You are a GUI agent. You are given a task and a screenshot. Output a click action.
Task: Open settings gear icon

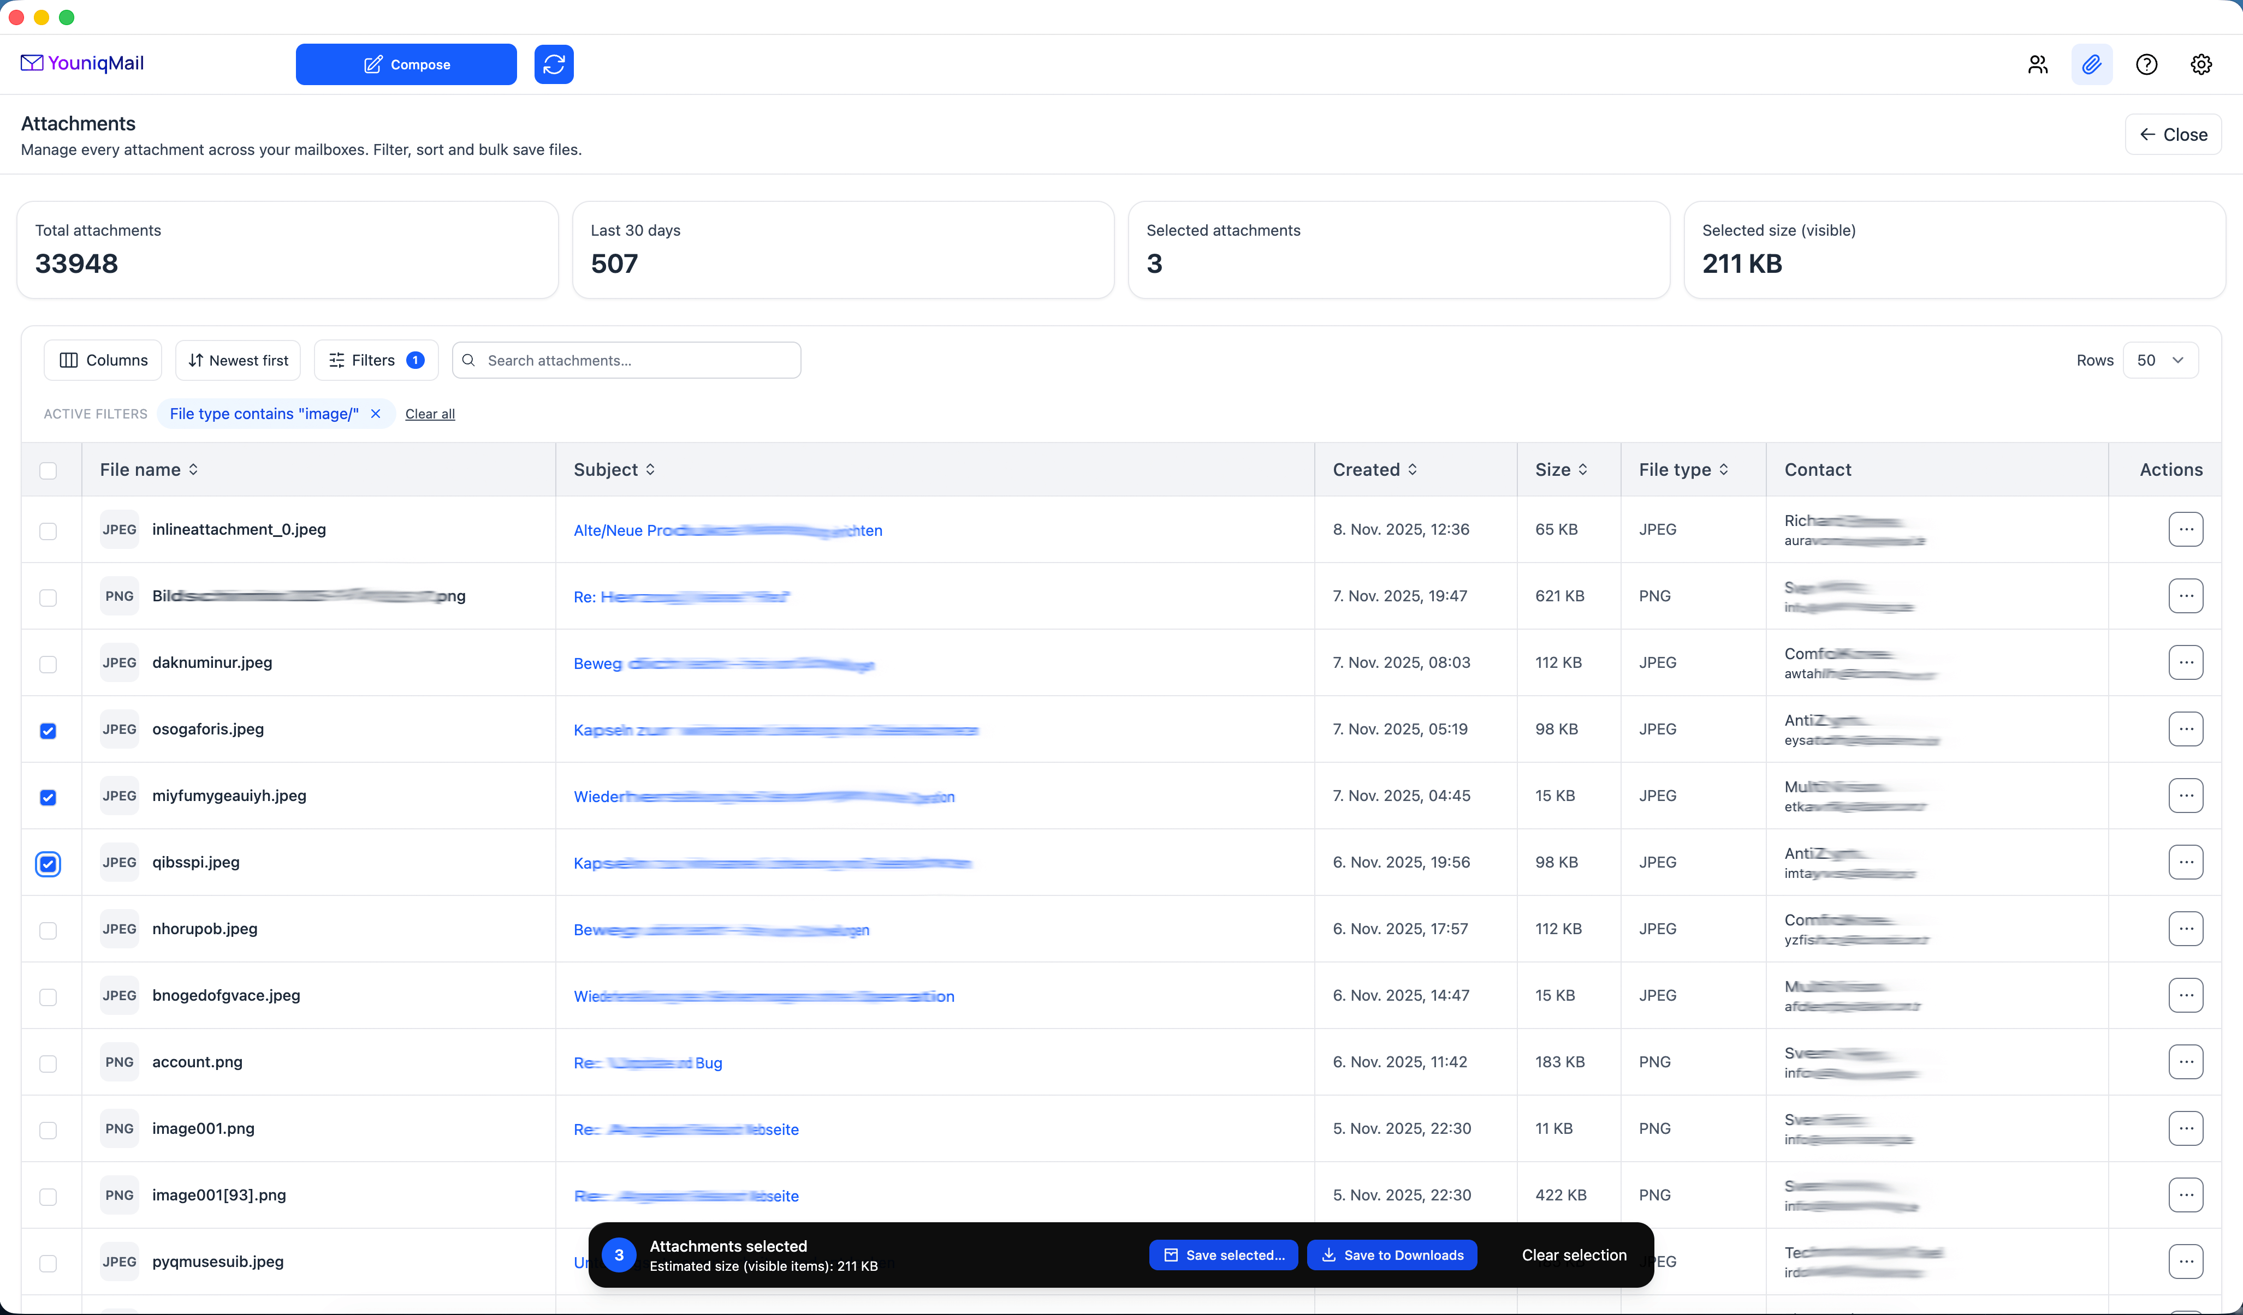tap(2200, 64)
